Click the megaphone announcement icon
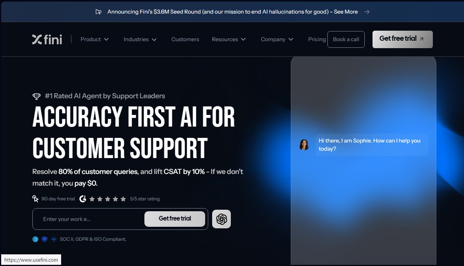Viewport: 464px width, 266px height. pyautogui.click(x=98, y=12)
